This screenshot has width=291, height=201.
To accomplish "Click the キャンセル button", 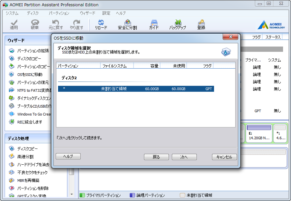I will click(x=224, y=157).
